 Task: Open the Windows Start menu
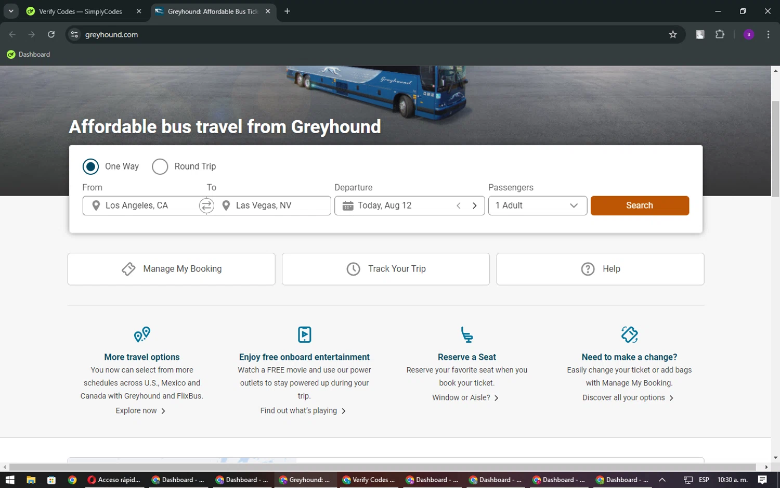pos(10,480)
